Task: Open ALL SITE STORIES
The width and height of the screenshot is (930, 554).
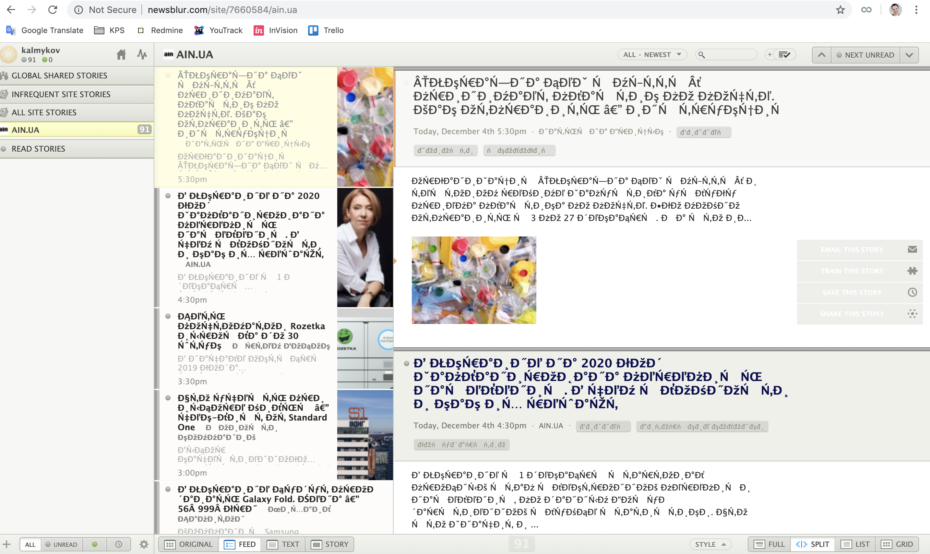Action: pos(77,112)
